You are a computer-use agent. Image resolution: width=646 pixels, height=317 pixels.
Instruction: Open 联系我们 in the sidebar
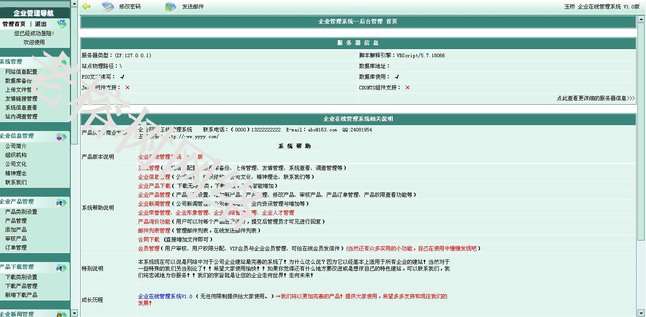[16, 182]
